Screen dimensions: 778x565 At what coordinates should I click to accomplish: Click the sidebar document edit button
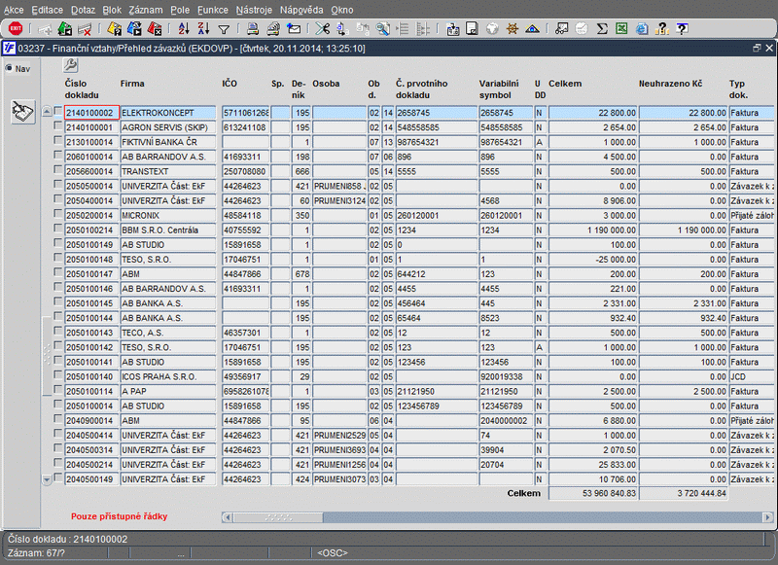pyautogui.click(x=21, y=112)
